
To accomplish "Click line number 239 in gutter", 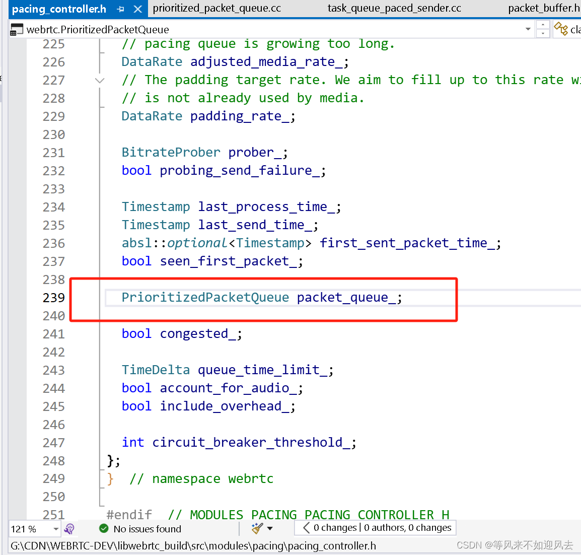I will click(54, 298).
